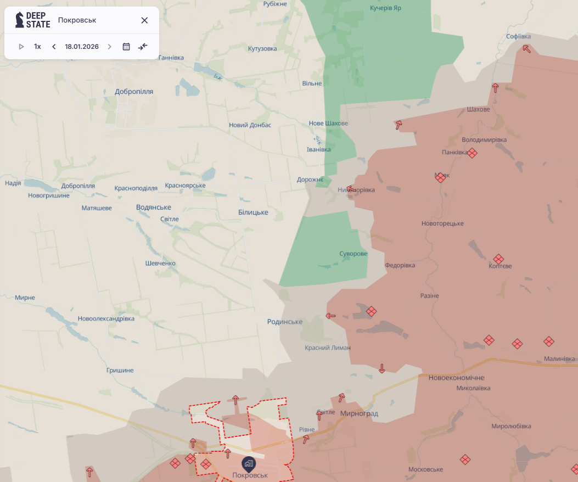Click the diamond marker beside Панківка
The height and width of the screenshot is (482, 578).
pyautogui.click(x=472, y=153)
